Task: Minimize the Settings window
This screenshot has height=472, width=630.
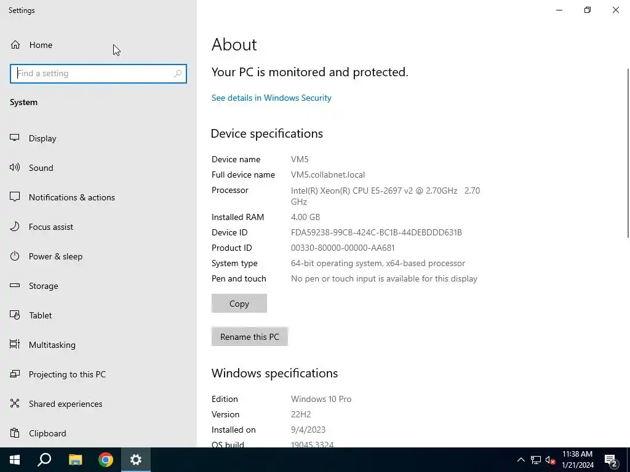Action: pos(559,10)
